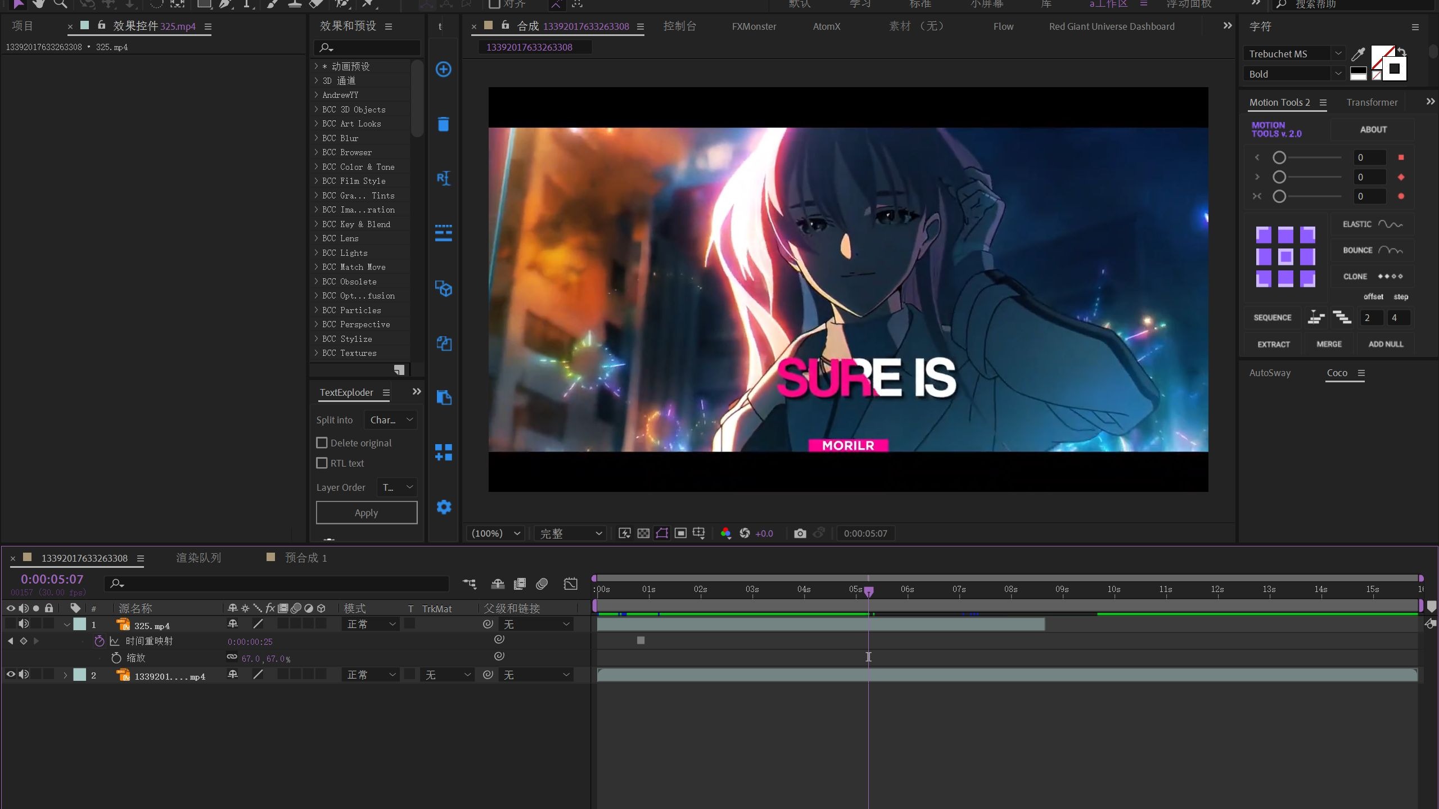This screenshot has height=809, width=1439.
Task: Open the zoom level (100%) dropdown
Action: tap(495, 533)
